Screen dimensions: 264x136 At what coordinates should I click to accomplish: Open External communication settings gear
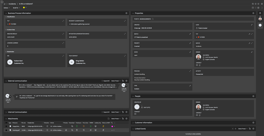tap(126, 81)
